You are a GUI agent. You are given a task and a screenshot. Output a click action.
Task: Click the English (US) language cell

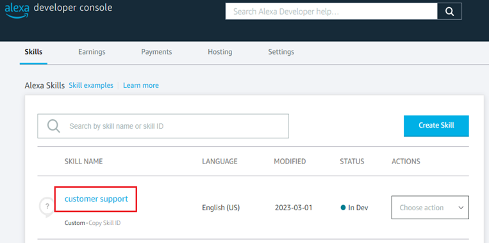point(221,208)
